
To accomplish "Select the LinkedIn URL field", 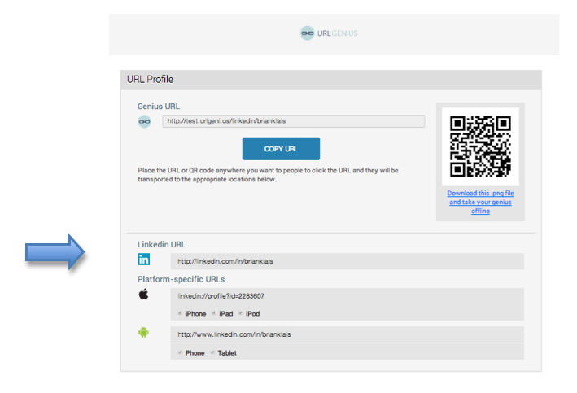I will tap(347, 261).
